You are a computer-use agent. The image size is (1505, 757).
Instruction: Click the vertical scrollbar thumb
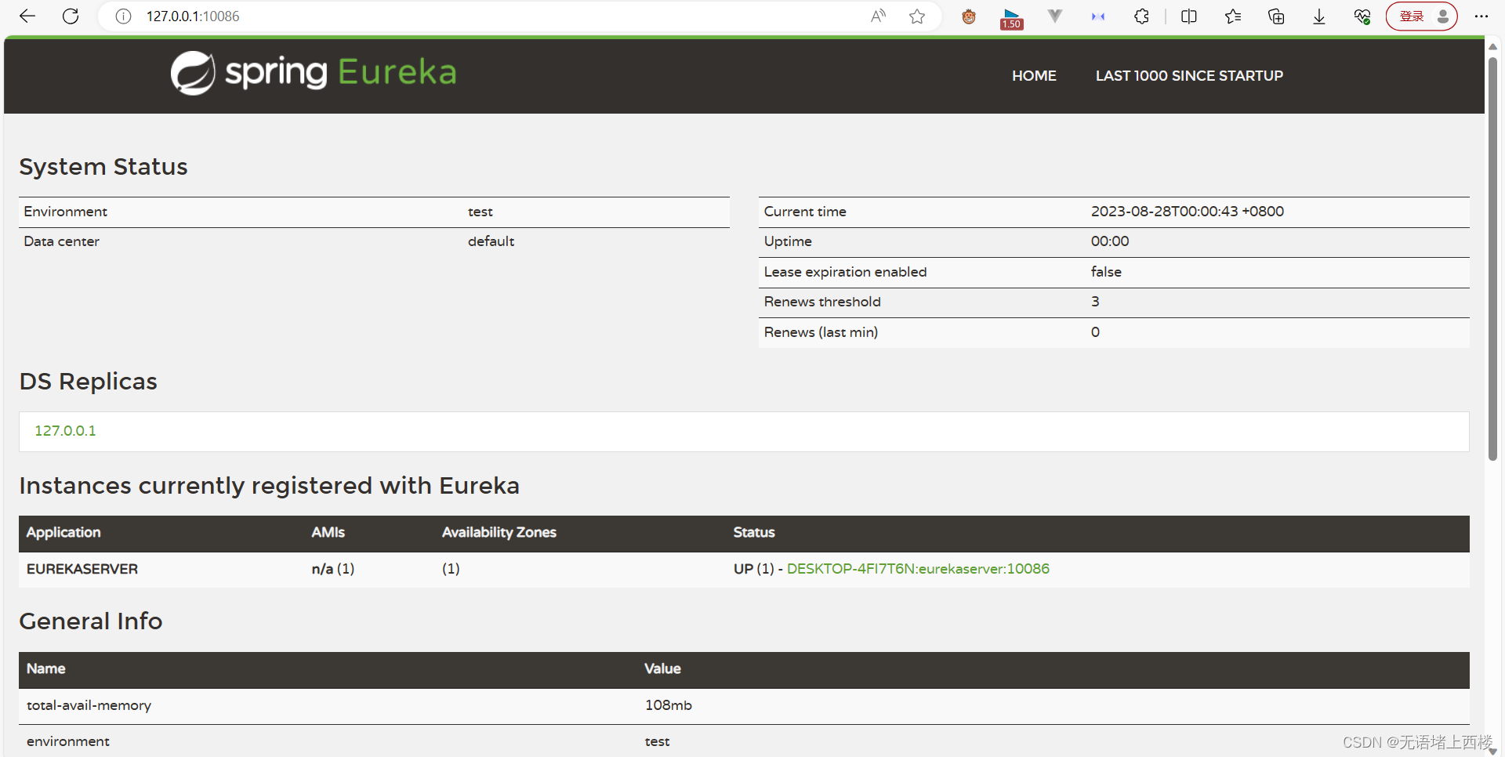(x=1493, y=259)
